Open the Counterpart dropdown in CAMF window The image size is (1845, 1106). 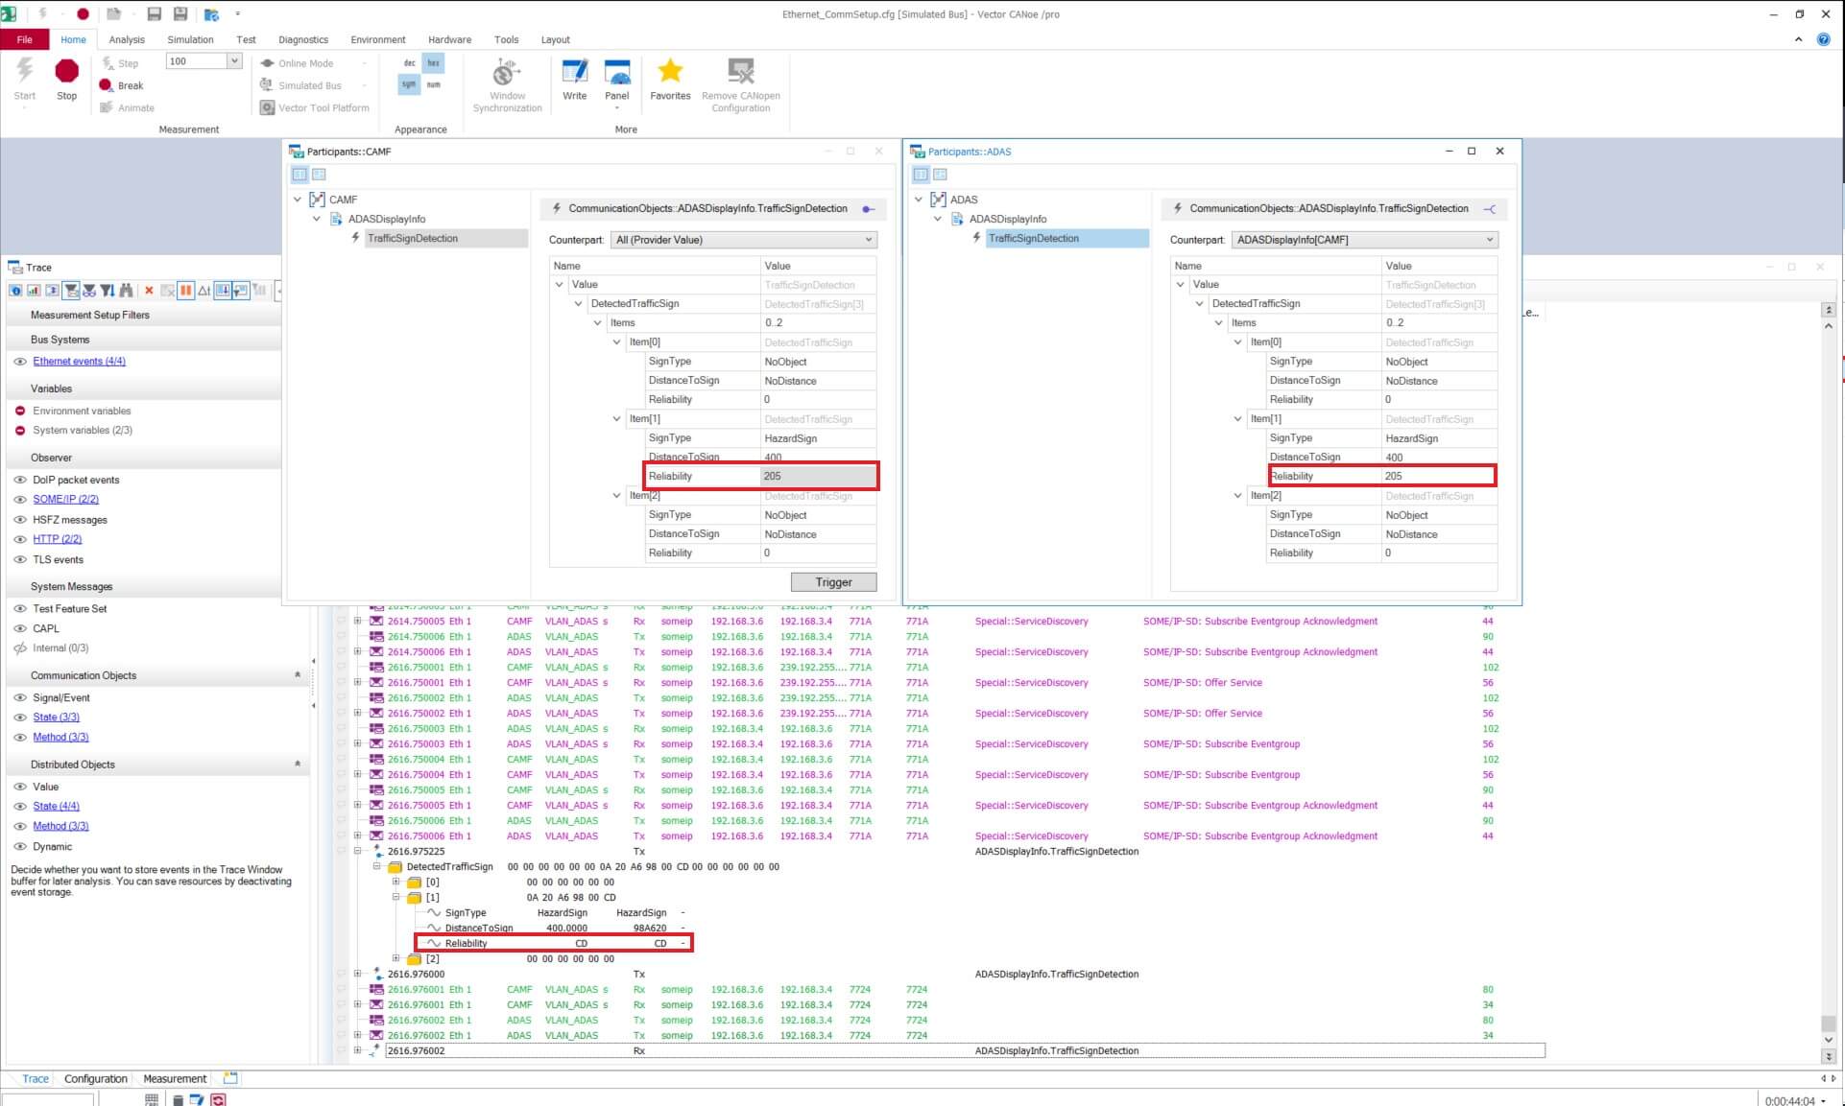click(744, 240)
